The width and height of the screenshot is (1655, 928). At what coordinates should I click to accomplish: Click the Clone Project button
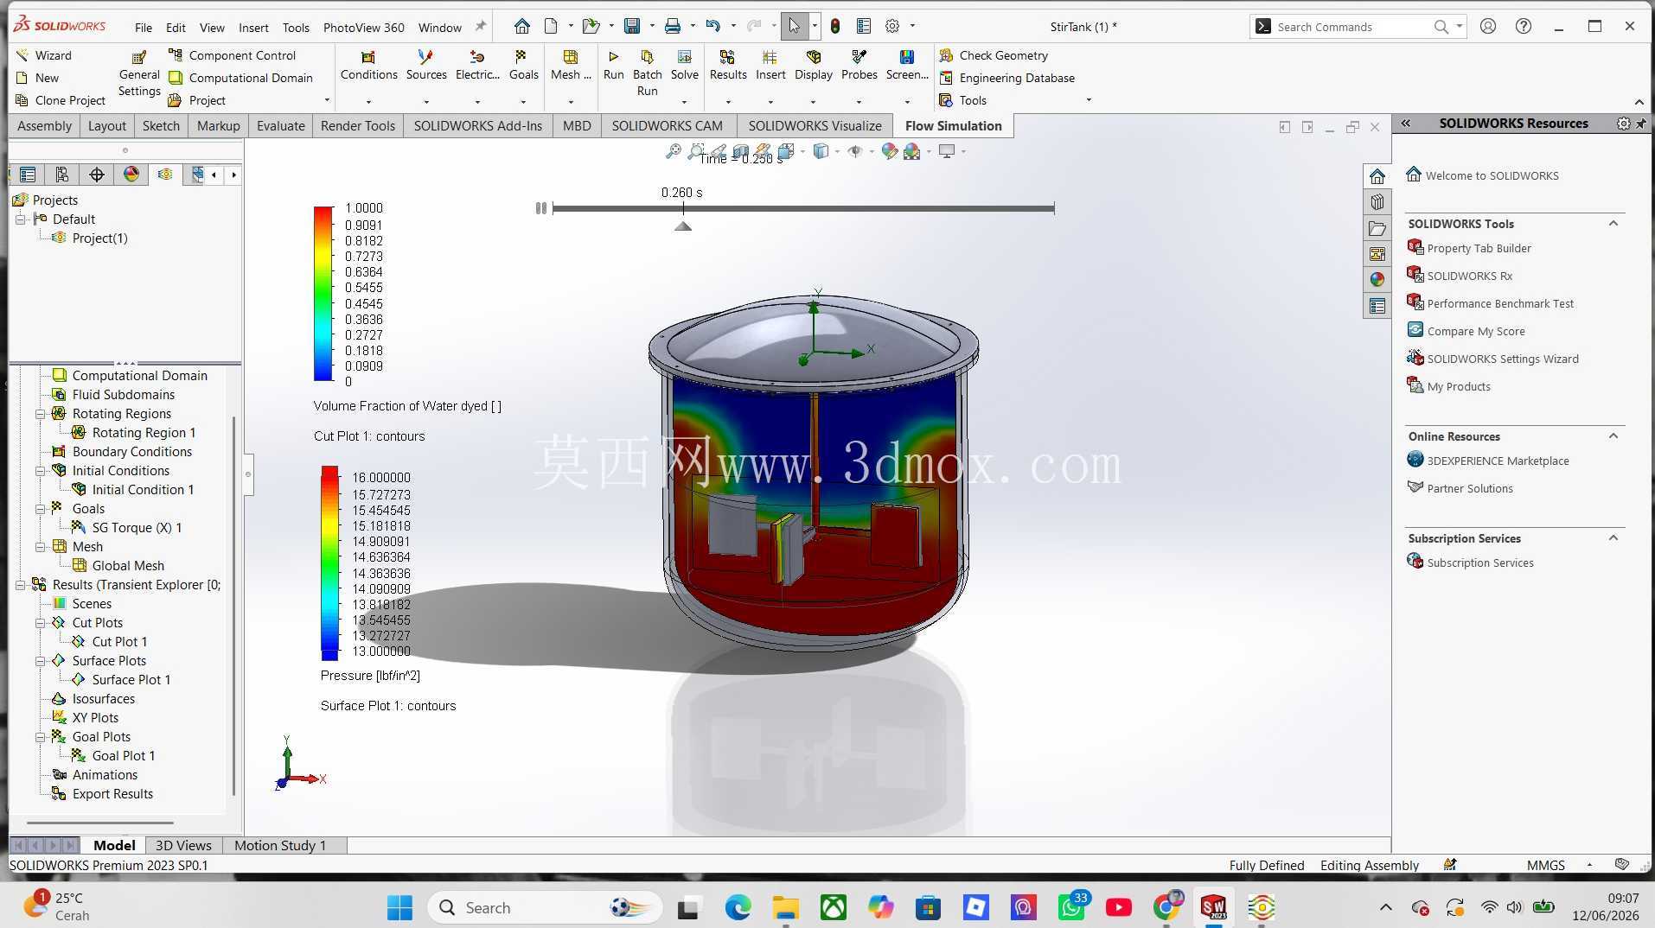tap(61, 100)
